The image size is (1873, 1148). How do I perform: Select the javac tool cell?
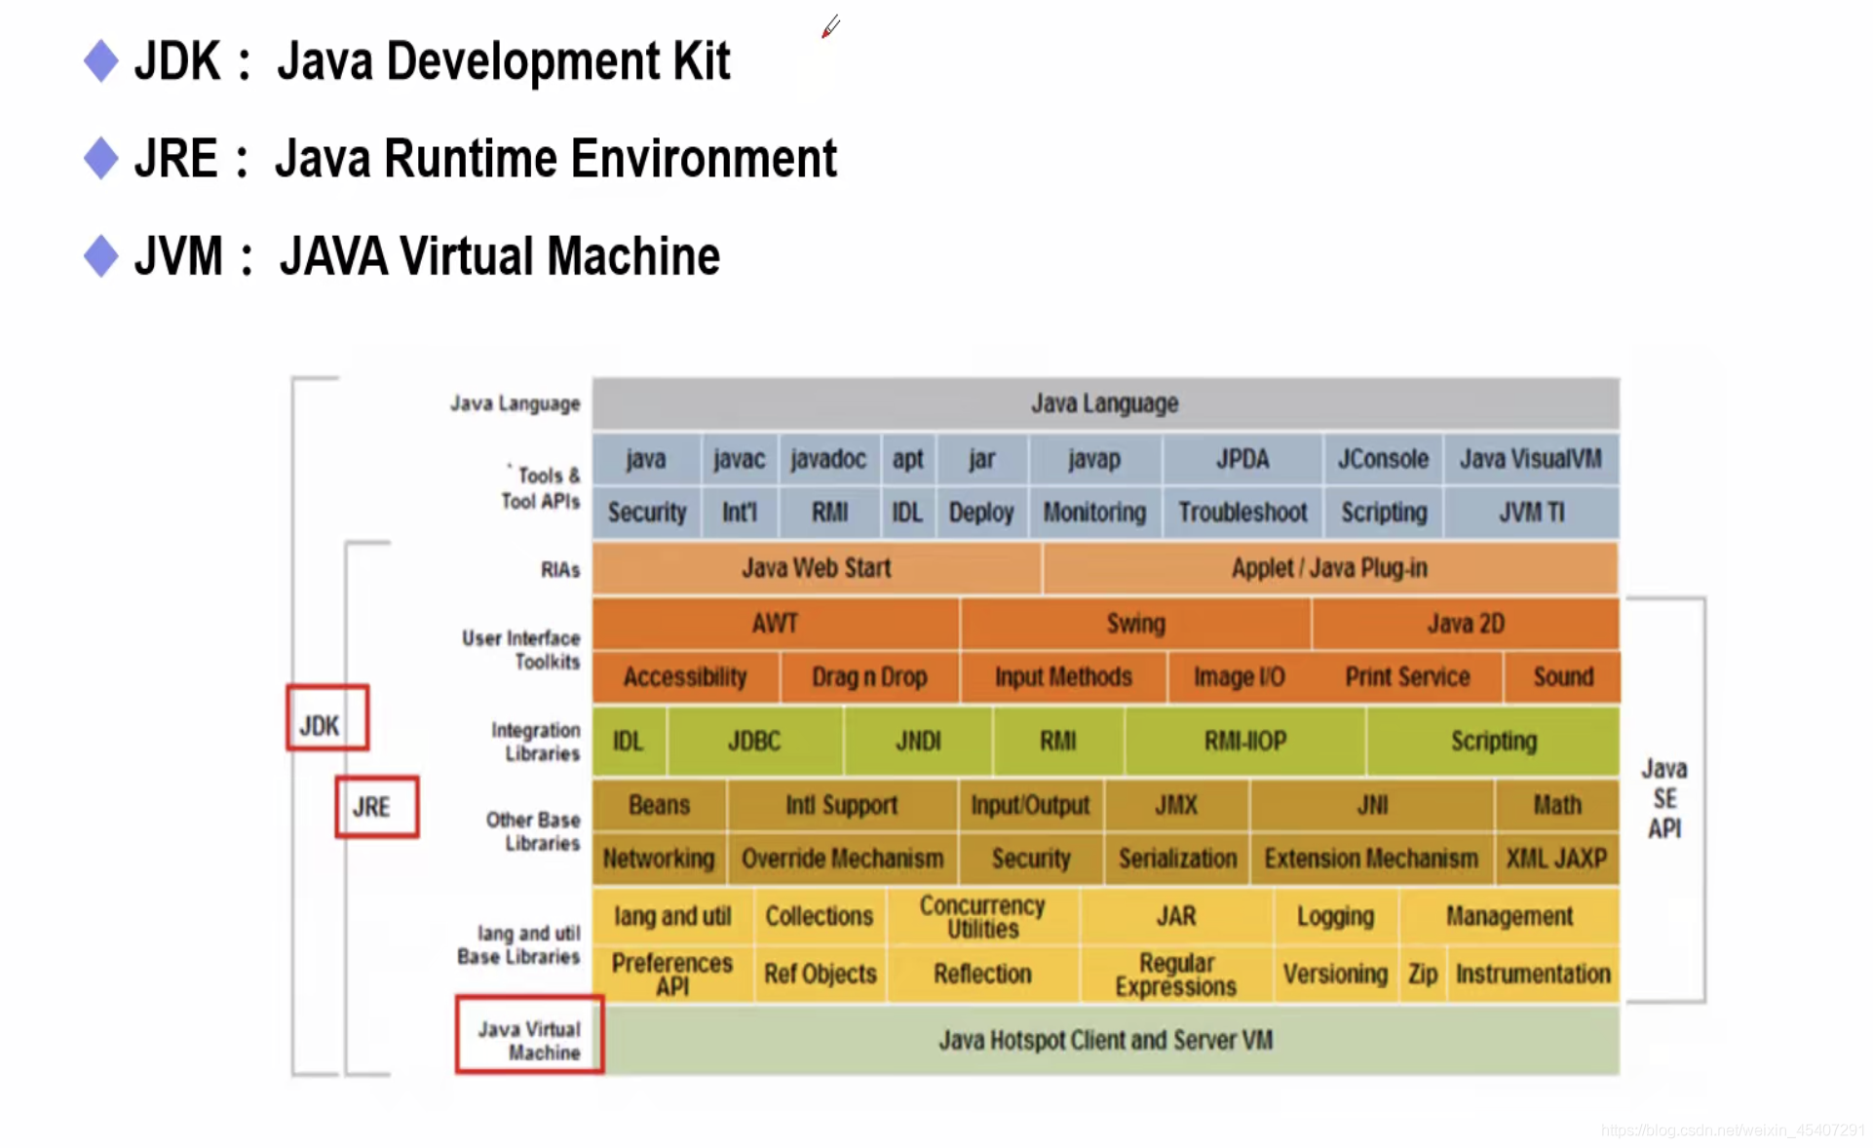(738, 459)
